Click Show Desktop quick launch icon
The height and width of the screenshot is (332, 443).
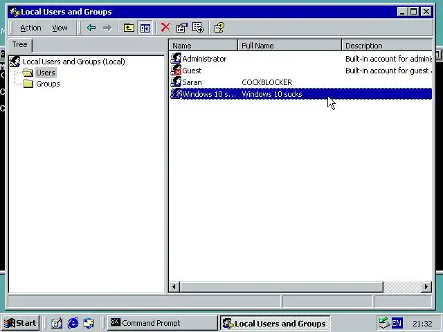57,323
